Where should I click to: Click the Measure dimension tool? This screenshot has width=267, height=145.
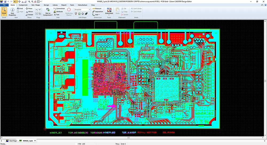click(x=97, y=8)
